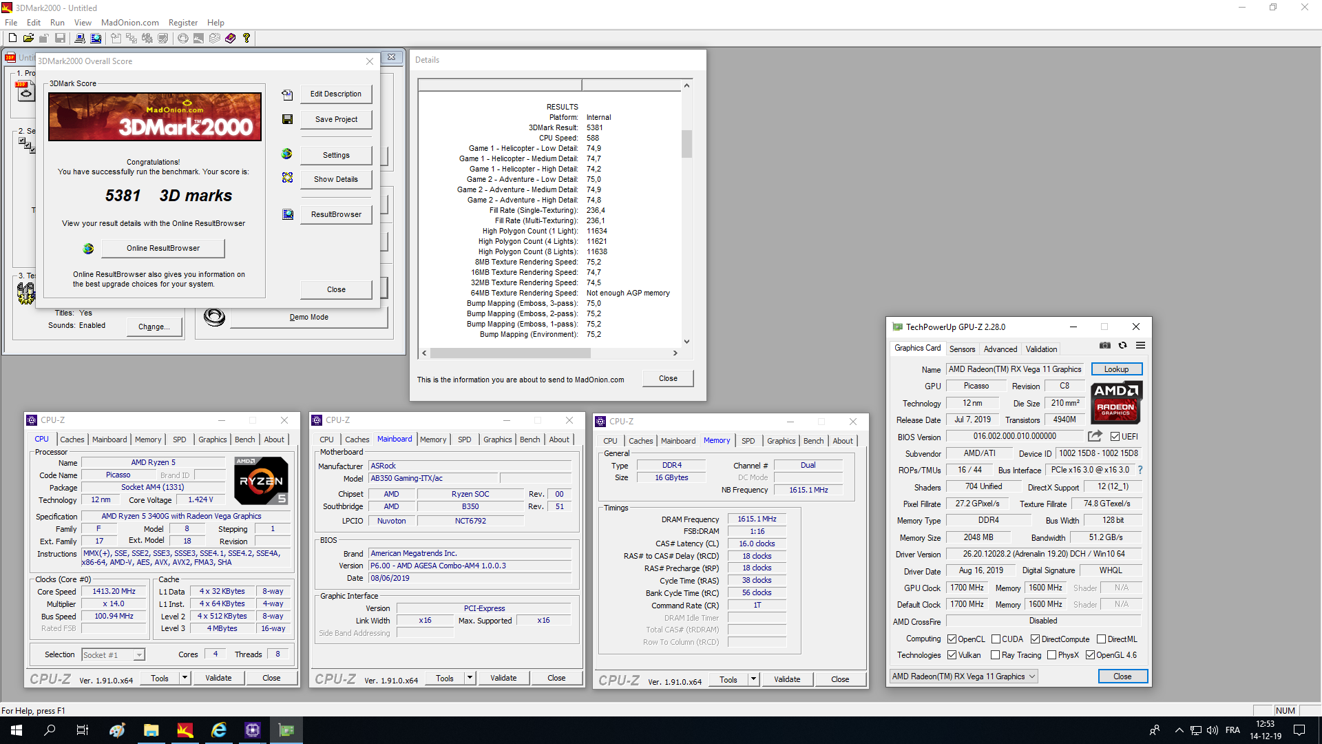
Task: Click the Bus Interface question mark in GPU-Z
Action: click(x=1140, y=470)
